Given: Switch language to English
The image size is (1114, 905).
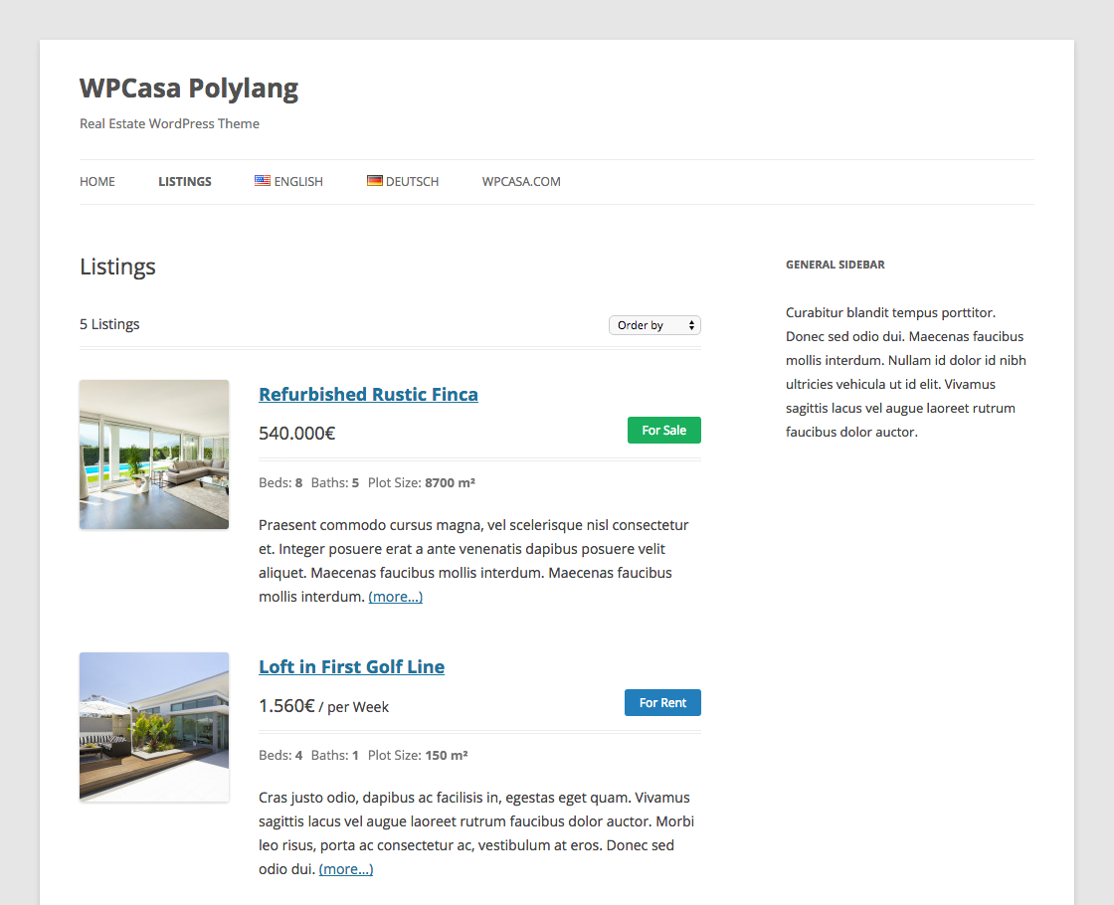Looking at the screenshot, I should click(x=298, y=182).
